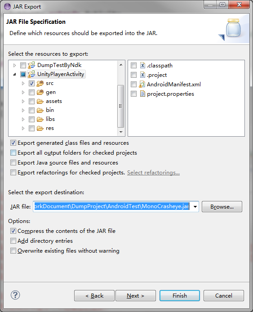
Task: Check Overwrite existing files without warning
Action: pos(13,250)
